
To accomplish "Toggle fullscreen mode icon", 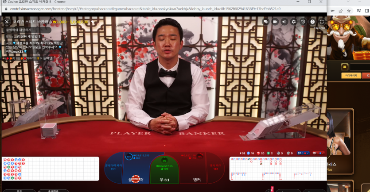I will [322, 22].
